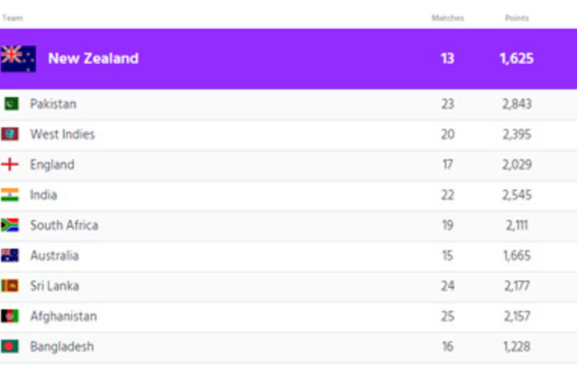Click the Bangladesh flag icon
Viewport: 577px width, 370px height.
(10, 347)
